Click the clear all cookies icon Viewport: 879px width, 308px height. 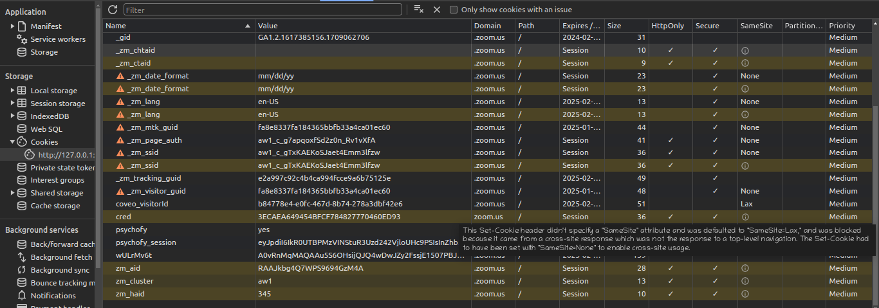[418, 10]
